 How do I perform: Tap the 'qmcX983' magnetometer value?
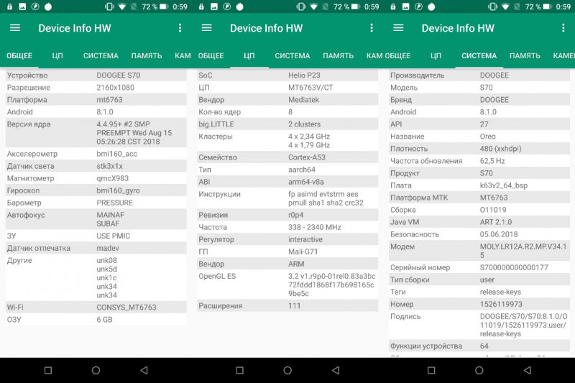click(113, 178)
